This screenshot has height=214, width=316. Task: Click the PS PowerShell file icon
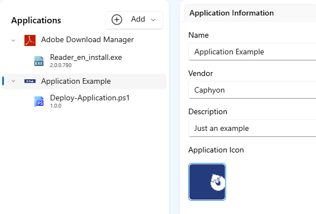[x=39, y=101]
